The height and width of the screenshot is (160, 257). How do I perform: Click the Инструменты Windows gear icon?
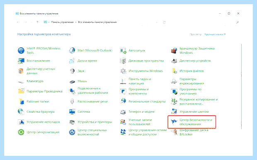[x=123, y=71]
